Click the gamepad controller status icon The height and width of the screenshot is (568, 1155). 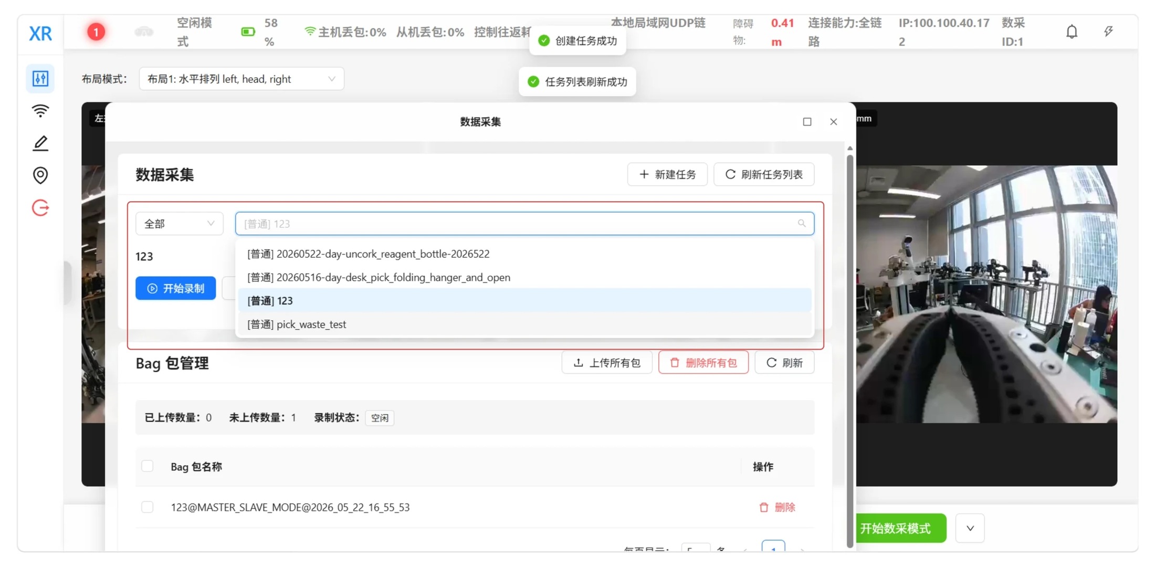tap(144, 32)
